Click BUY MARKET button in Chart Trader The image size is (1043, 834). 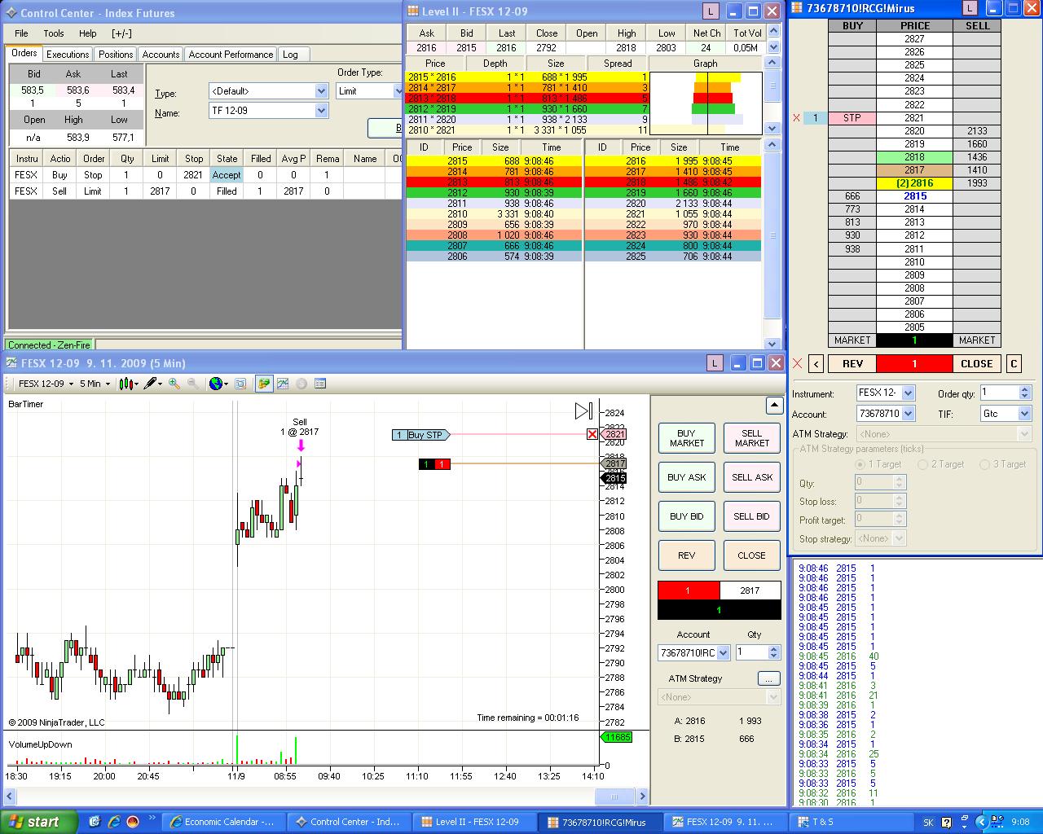[x=687, y=438]
